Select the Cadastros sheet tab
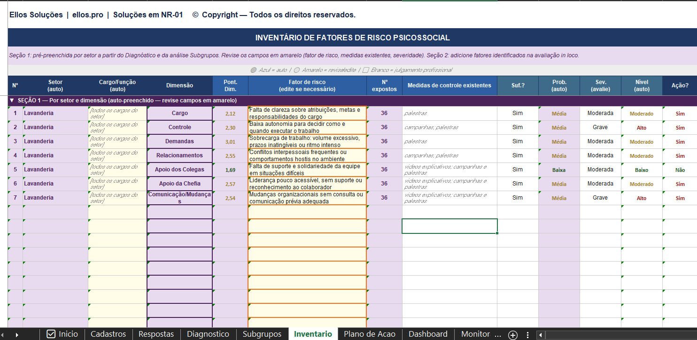 [108, 334]
